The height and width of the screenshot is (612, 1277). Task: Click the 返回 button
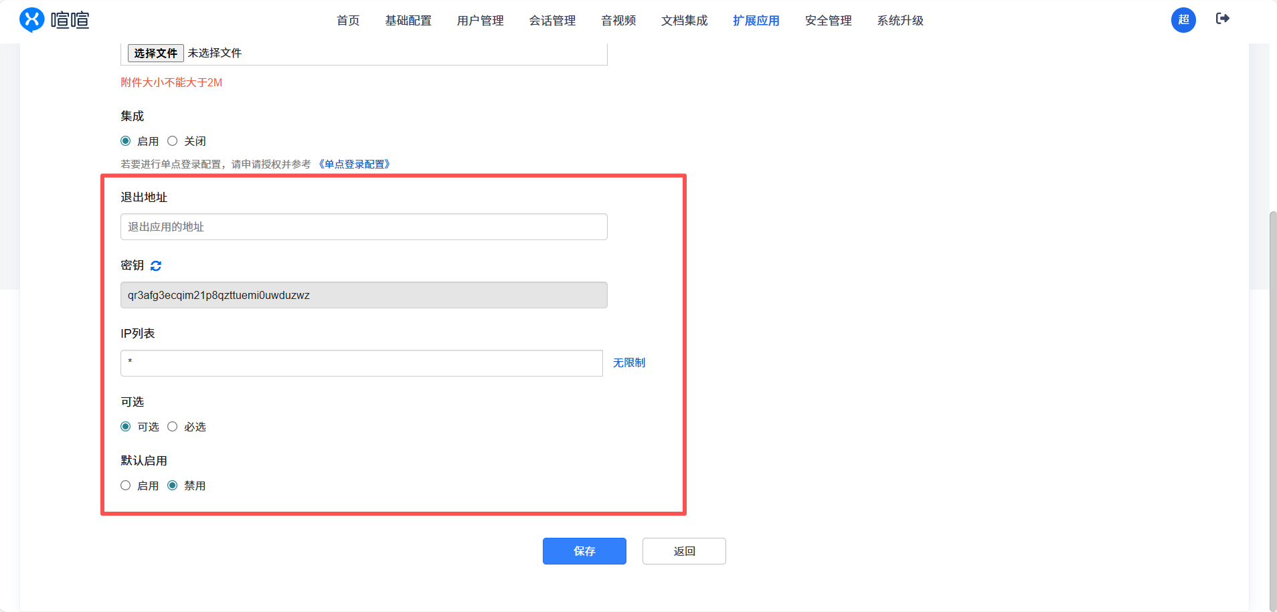click(684, 551)
